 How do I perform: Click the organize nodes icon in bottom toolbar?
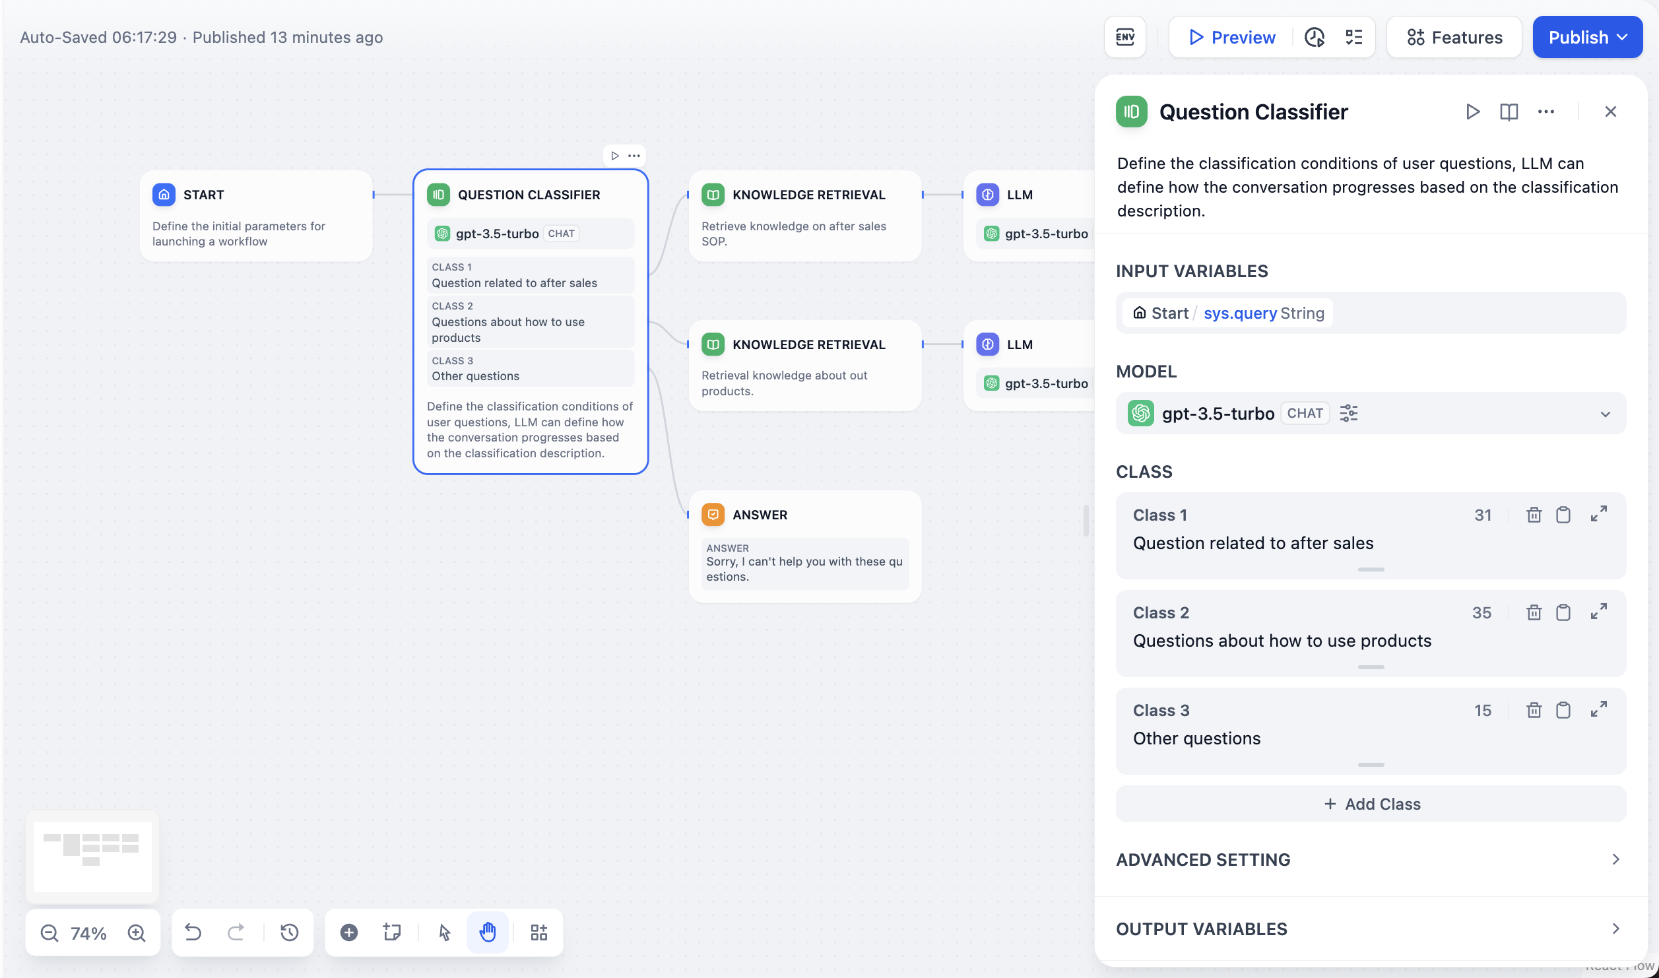(x=539, y=932)
